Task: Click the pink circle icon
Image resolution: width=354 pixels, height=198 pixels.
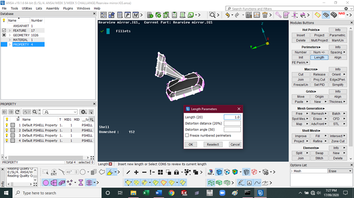Action: [46, 183]
